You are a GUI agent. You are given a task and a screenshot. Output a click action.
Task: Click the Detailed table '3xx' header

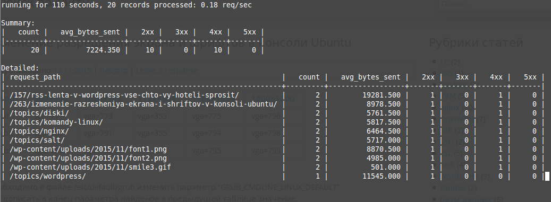[x=462, y=77]
